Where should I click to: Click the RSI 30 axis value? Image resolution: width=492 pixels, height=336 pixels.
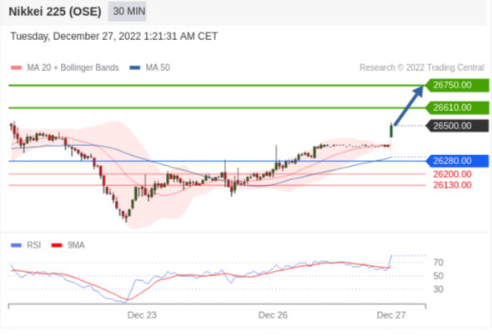pyautogui.click(x=438, y=289)
